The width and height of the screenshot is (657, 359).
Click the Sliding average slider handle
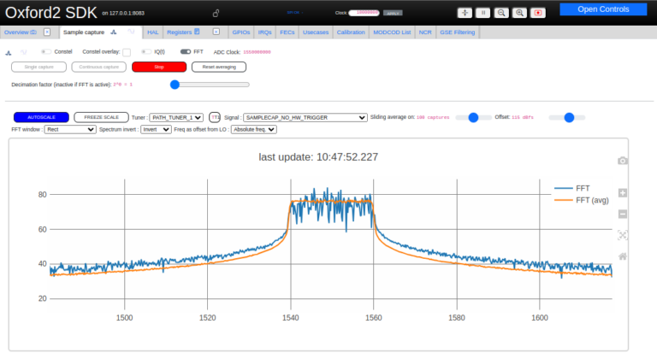point(472,117)
